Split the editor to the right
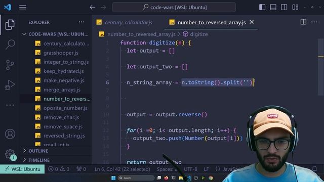This screenshot has width=324, height=182. 303,22
